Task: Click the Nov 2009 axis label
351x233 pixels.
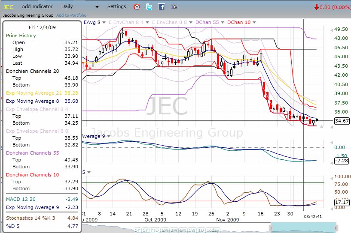Action: [x=227, y=220]
